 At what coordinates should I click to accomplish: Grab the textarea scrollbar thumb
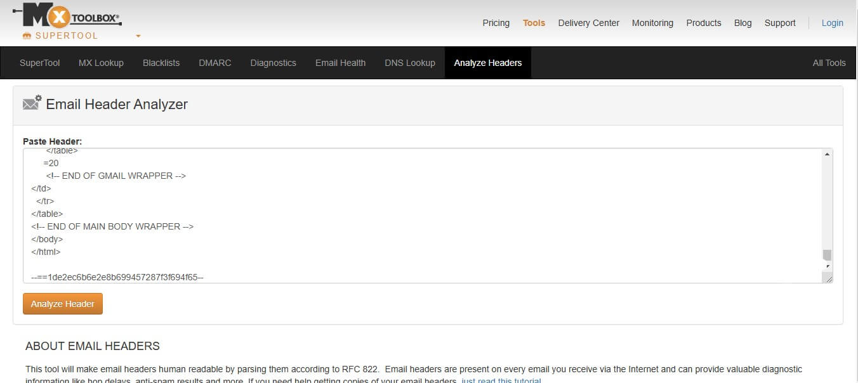tap(827, 255)
